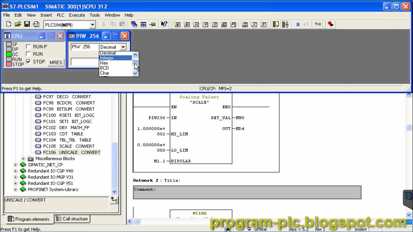Image resolution: width=413 pixels, height=232 pixels.
Task: Select FC105 SCALE CONVERT block
Action: coord(69,146)
